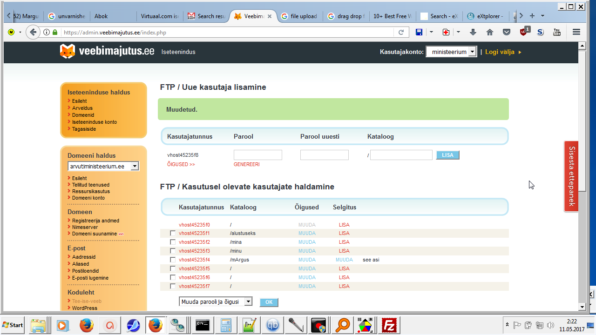The height and width of the screenshot is (335, 596).
Task: Expand the red cross icon dropdown arrow
Action: point(458,32)
